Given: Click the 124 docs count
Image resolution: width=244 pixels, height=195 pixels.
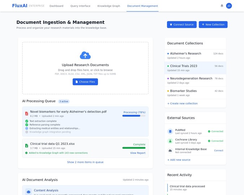Looking at the screenshot, I should (218, 54).
